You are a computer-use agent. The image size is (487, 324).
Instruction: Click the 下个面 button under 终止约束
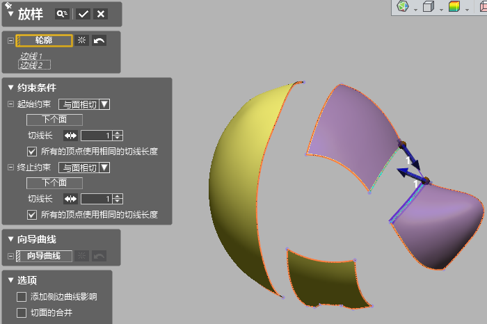click(54, 183)
